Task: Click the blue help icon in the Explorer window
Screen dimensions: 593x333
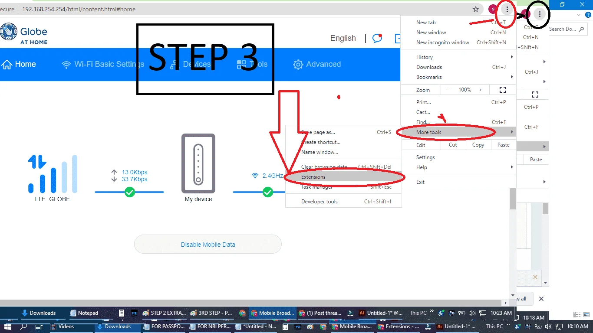Action: (587, 15)
